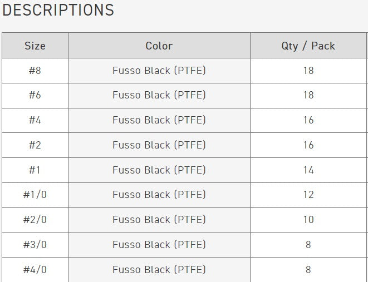Click quantity 10 in #2/0 row

308,220
